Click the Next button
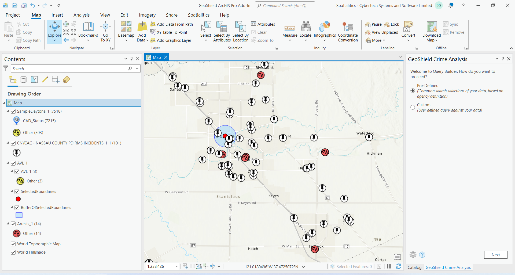This screenshot has width=515, height=275. click(495, 255)
